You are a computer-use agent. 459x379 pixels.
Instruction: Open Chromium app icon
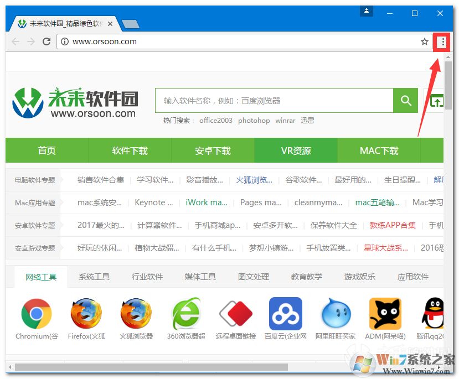[x=37, y=314]
